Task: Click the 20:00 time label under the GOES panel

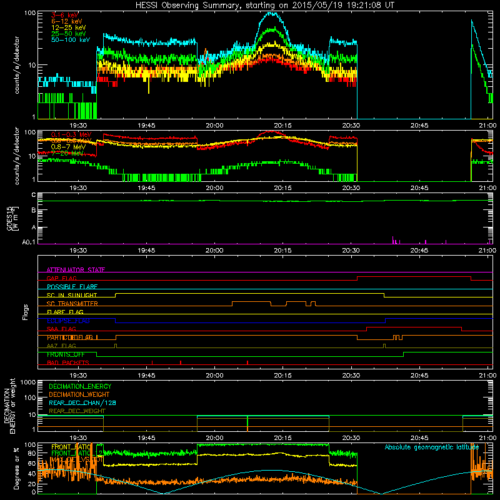Action: click(214, 251)
